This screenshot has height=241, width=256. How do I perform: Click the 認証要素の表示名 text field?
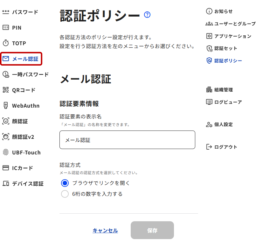tap(127, 140)
